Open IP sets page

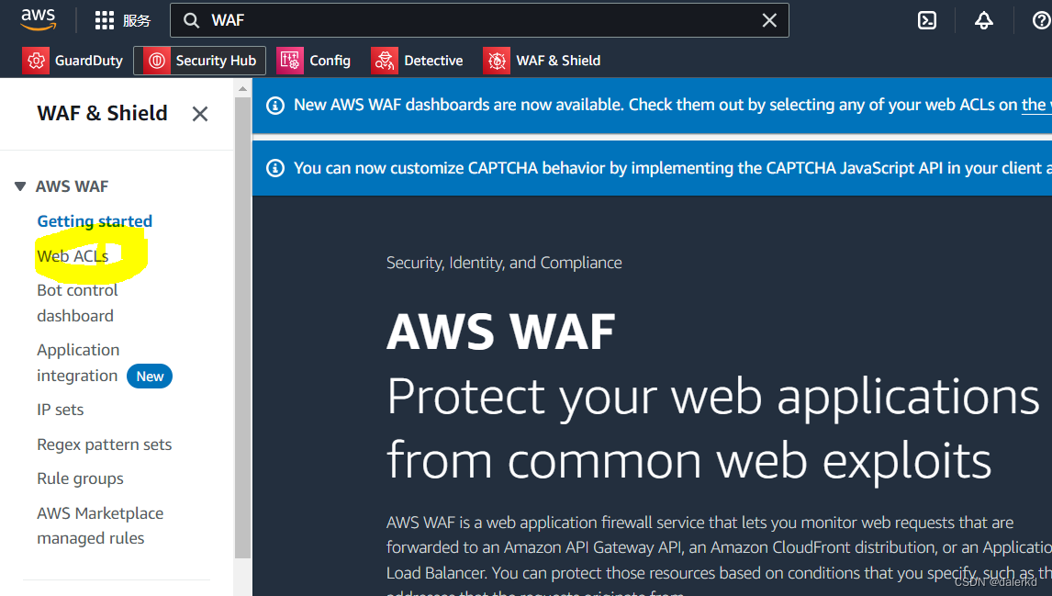point(61,410)
